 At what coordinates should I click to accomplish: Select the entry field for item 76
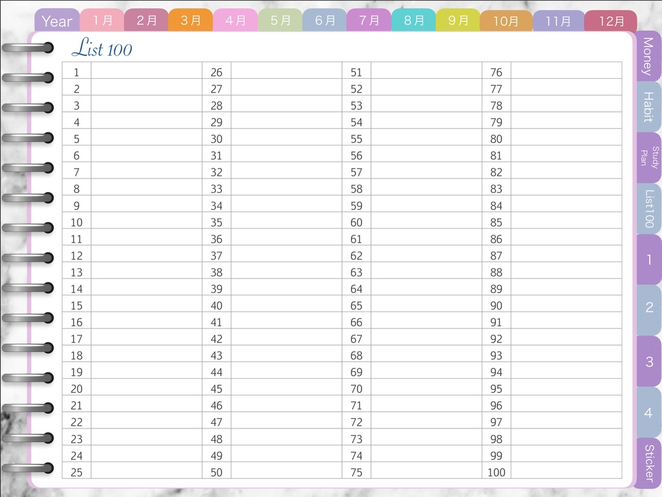coord(566,70)
